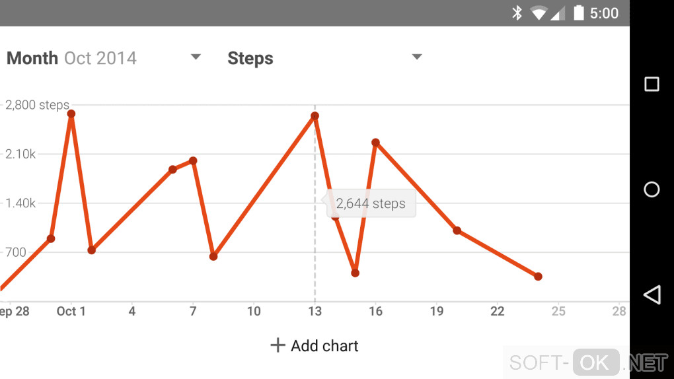Select the Steps metric label
The image size is (674, 379).
pos(250,58)
